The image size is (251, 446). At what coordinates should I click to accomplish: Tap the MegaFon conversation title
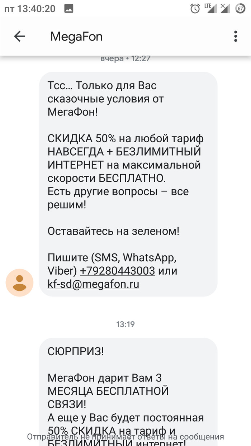click(76, 36)
